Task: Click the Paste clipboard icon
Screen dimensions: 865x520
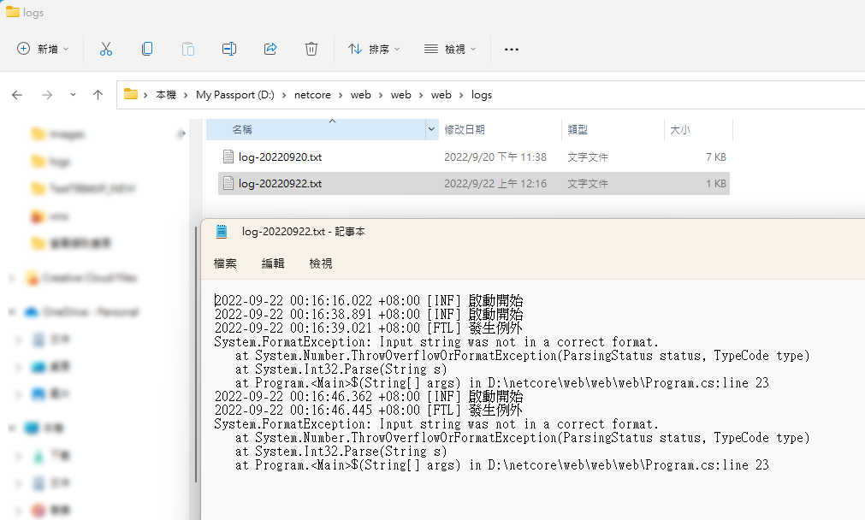Action: point(188,49)
